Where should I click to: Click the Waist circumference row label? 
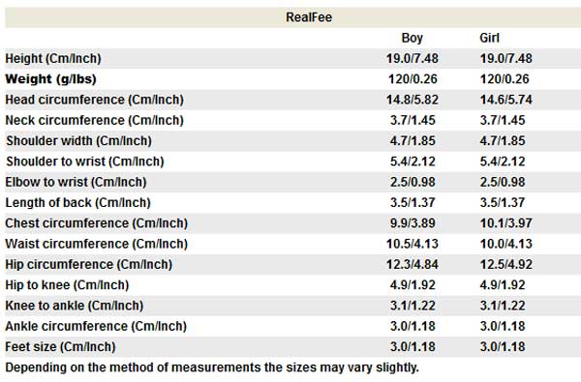(x=96, y=244)
